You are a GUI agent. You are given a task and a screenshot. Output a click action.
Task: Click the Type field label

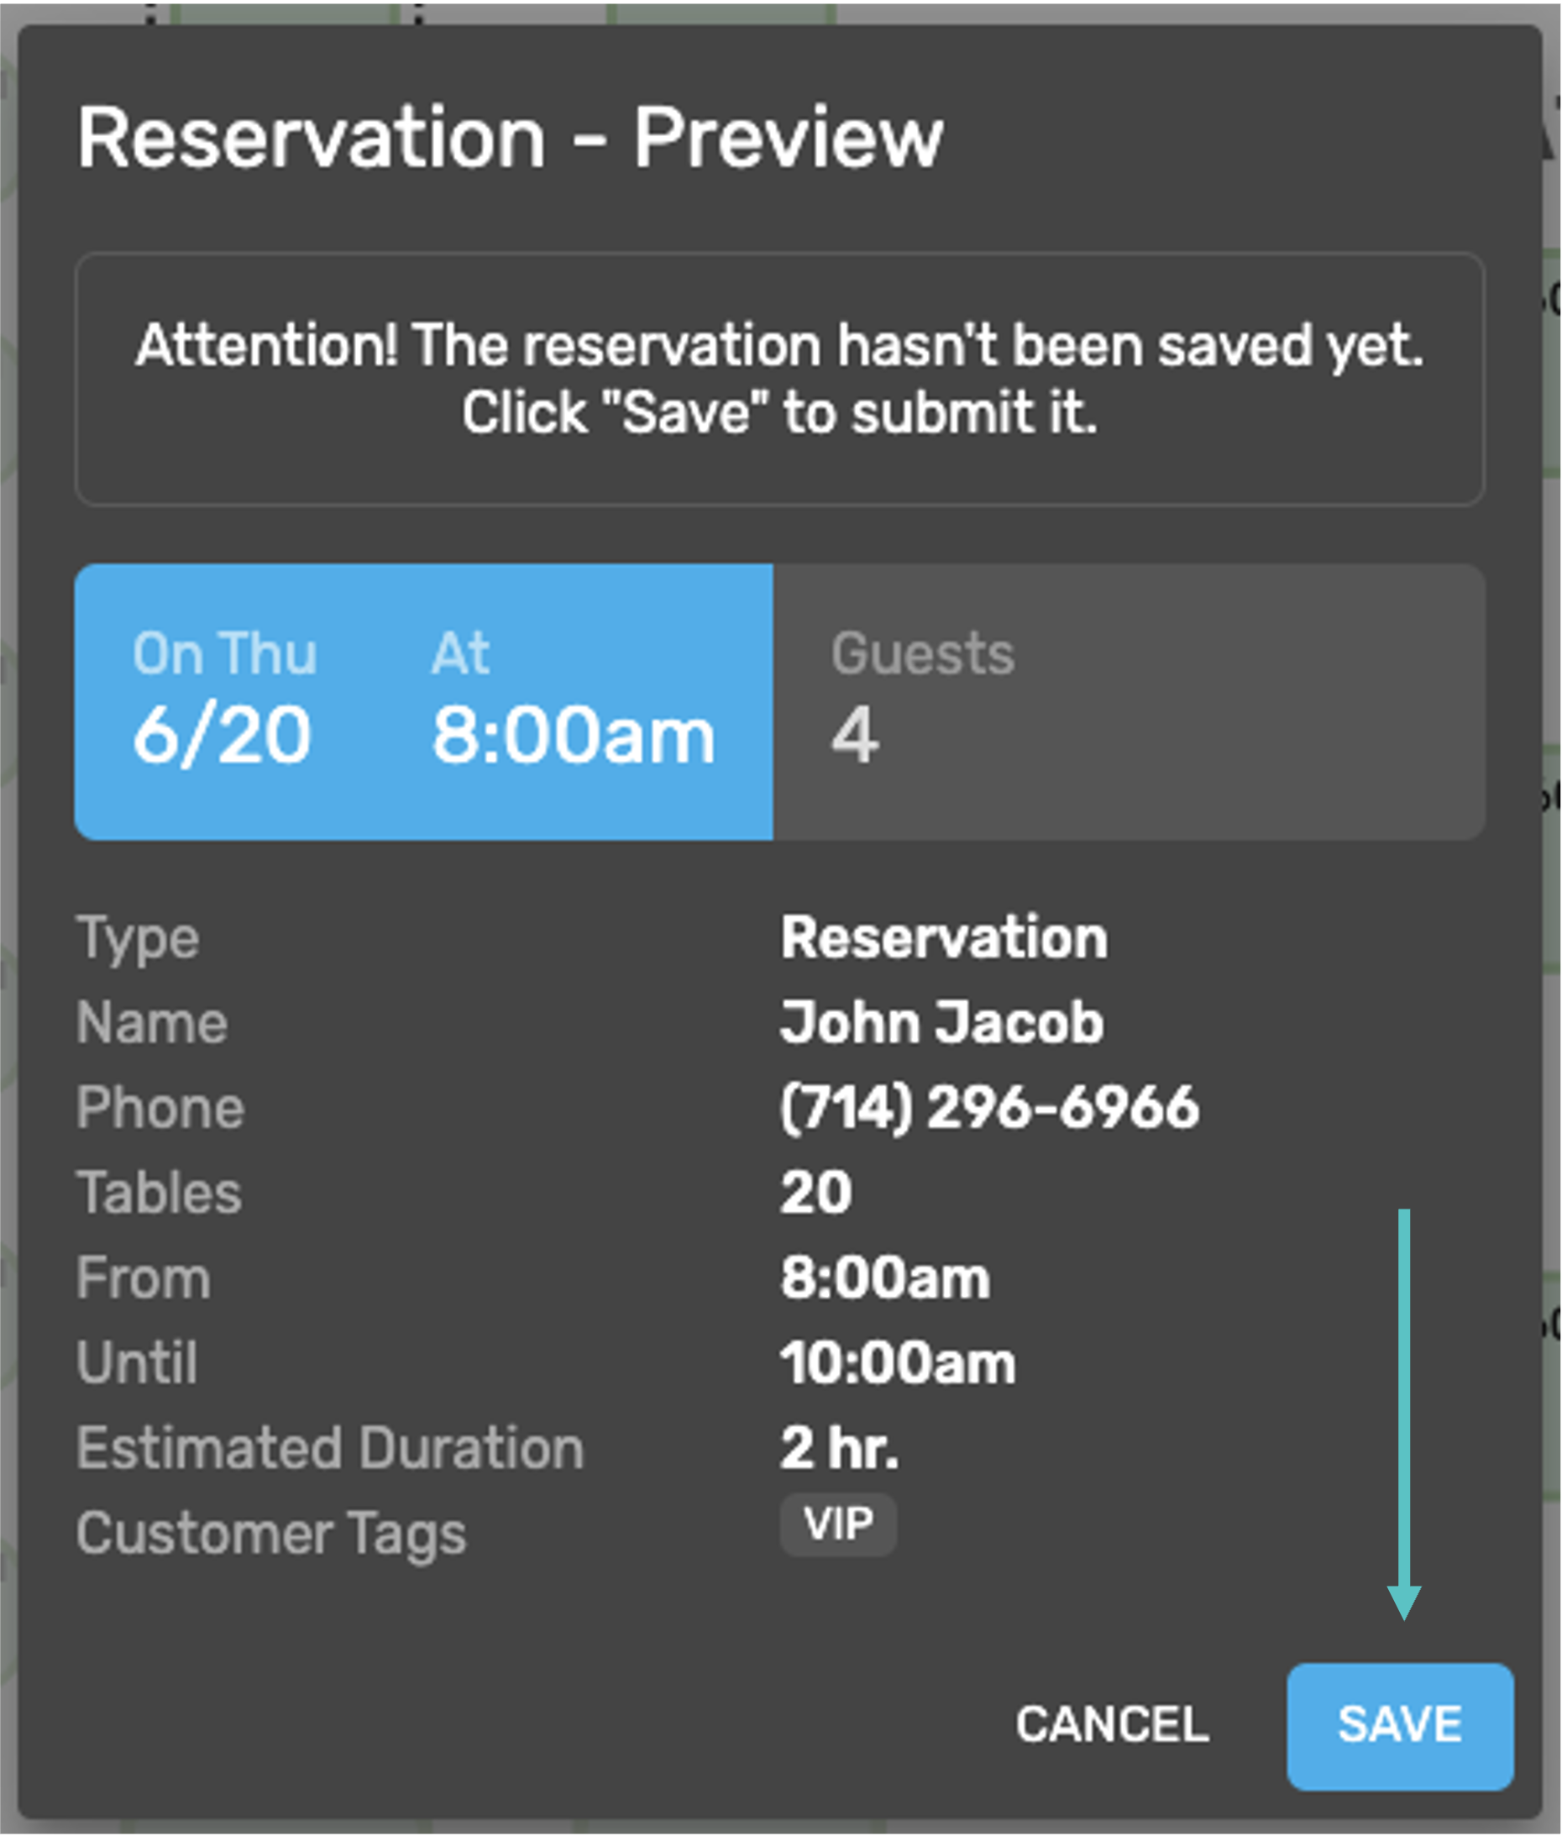coord(137,939)
